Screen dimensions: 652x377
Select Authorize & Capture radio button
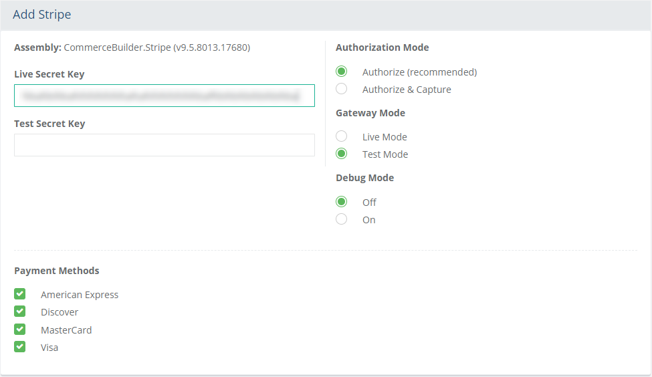coord(342,89)
